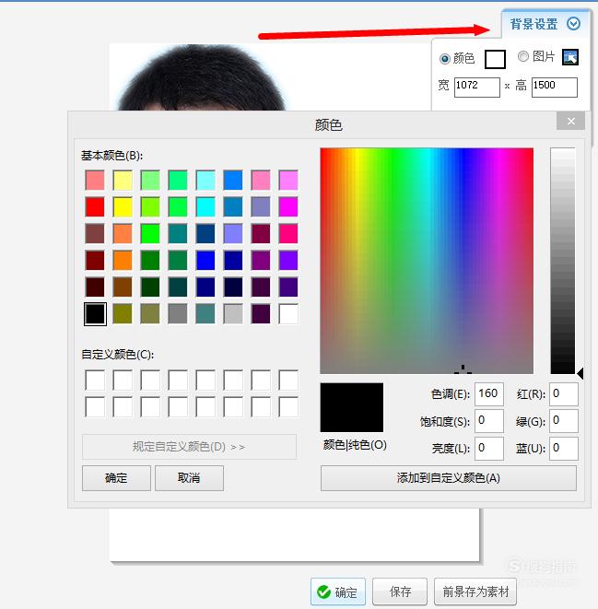Pick the pure red basic color swatch
This screenshot has height=609, width=598.
95,206
